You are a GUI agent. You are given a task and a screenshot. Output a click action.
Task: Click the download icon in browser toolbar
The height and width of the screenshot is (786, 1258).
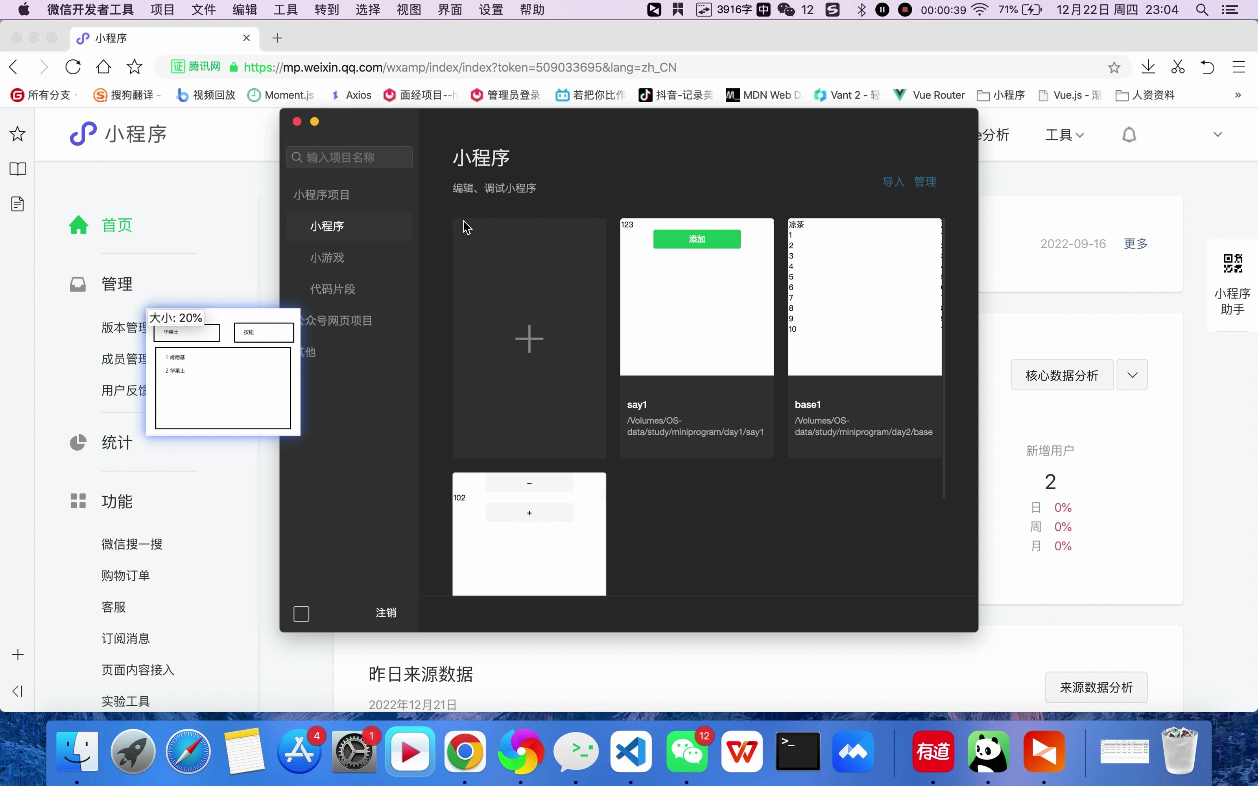tap(1148, 67)
